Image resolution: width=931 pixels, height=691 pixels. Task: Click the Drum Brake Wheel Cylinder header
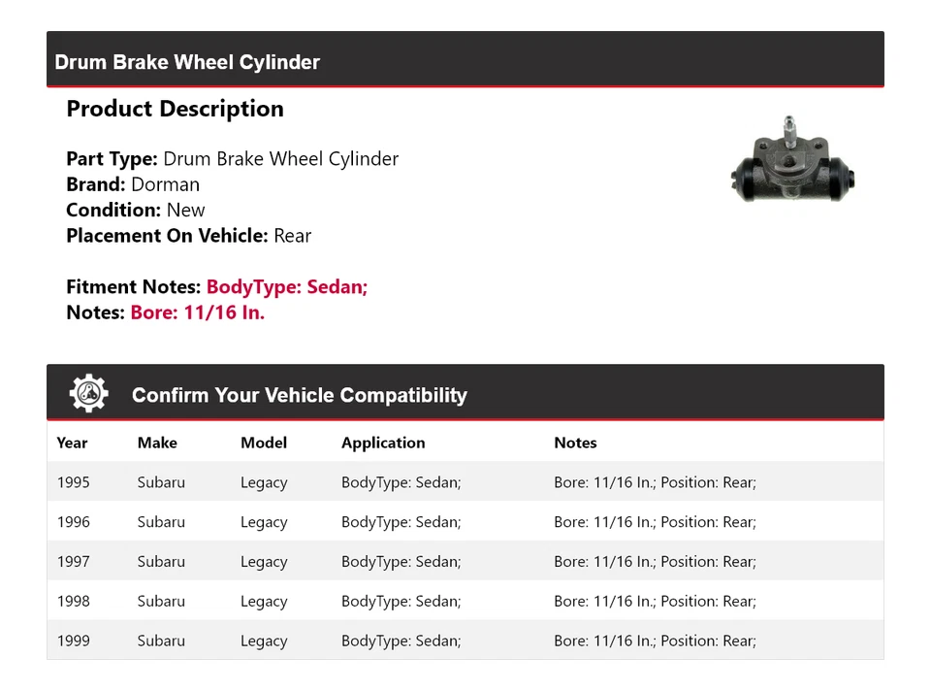click(x=187, y=62)
